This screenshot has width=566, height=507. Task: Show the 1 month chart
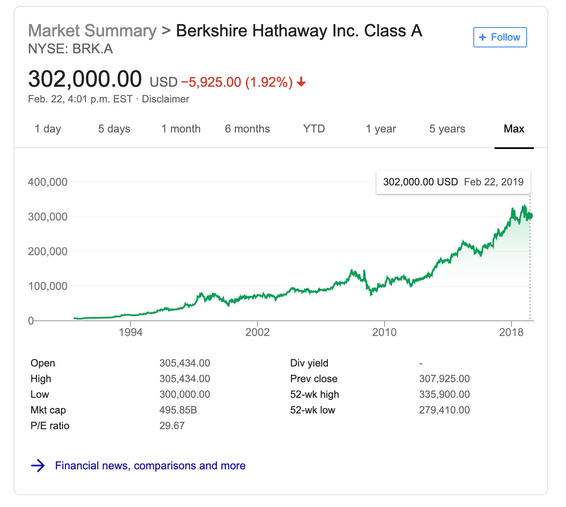[181, 129]
